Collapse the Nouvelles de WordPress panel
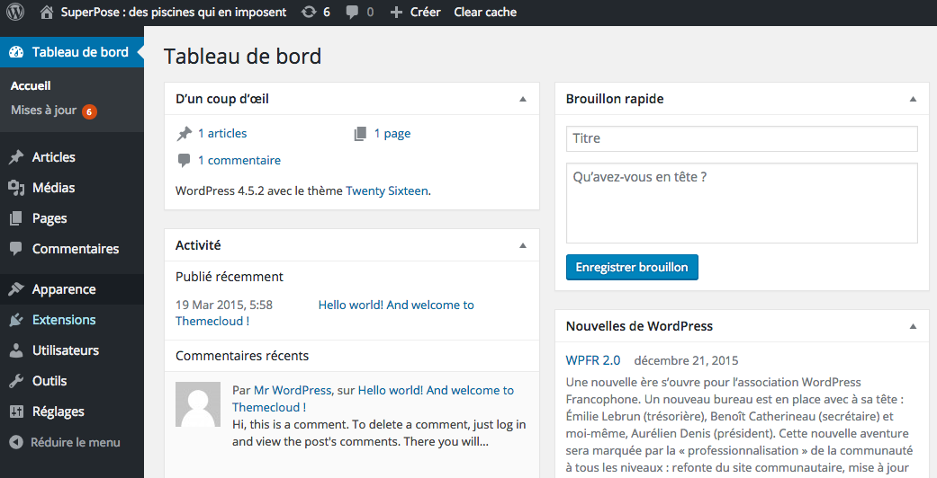 tap(913, 326)
